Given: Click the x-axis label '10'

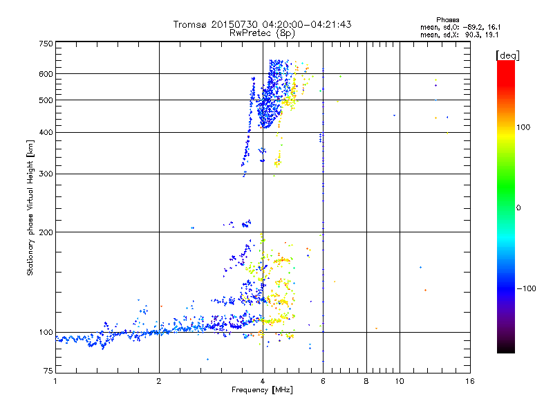Looking at the screenshot, I should point(400,381).
